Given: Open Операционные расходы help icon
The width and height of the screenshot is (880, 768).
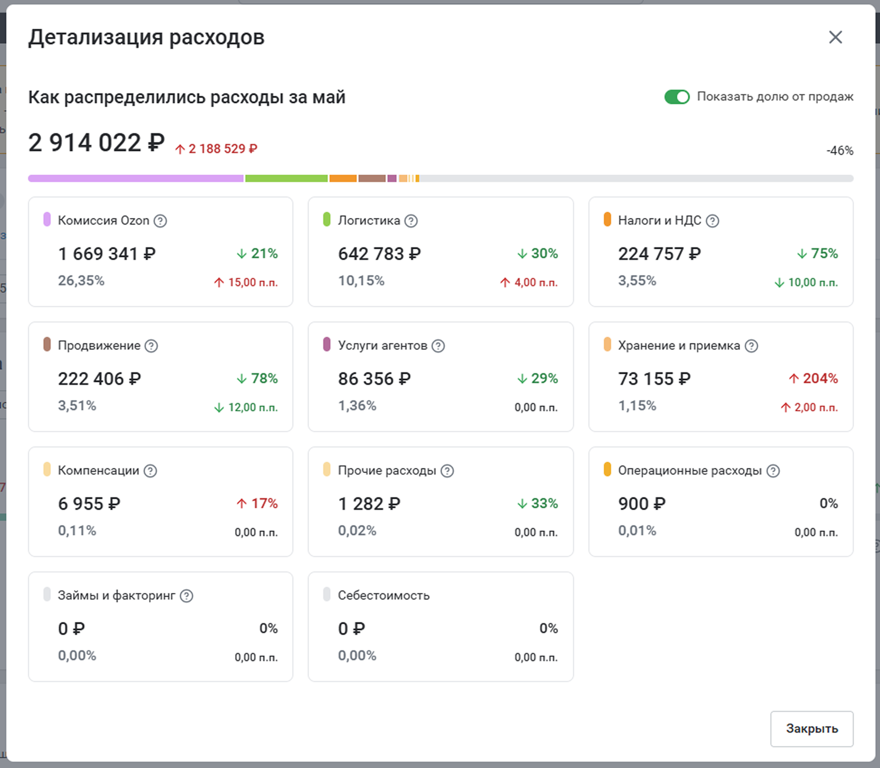Looking at the screenshot, I should [773, 471].
